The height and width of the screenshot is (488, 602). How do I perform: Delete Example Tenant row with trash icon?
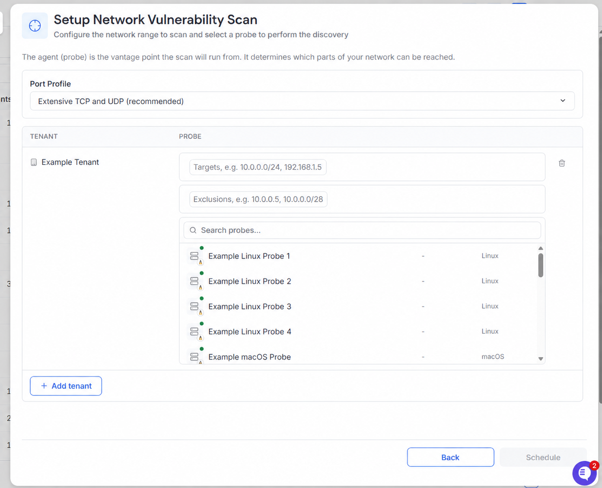click(x=562, y=163)
